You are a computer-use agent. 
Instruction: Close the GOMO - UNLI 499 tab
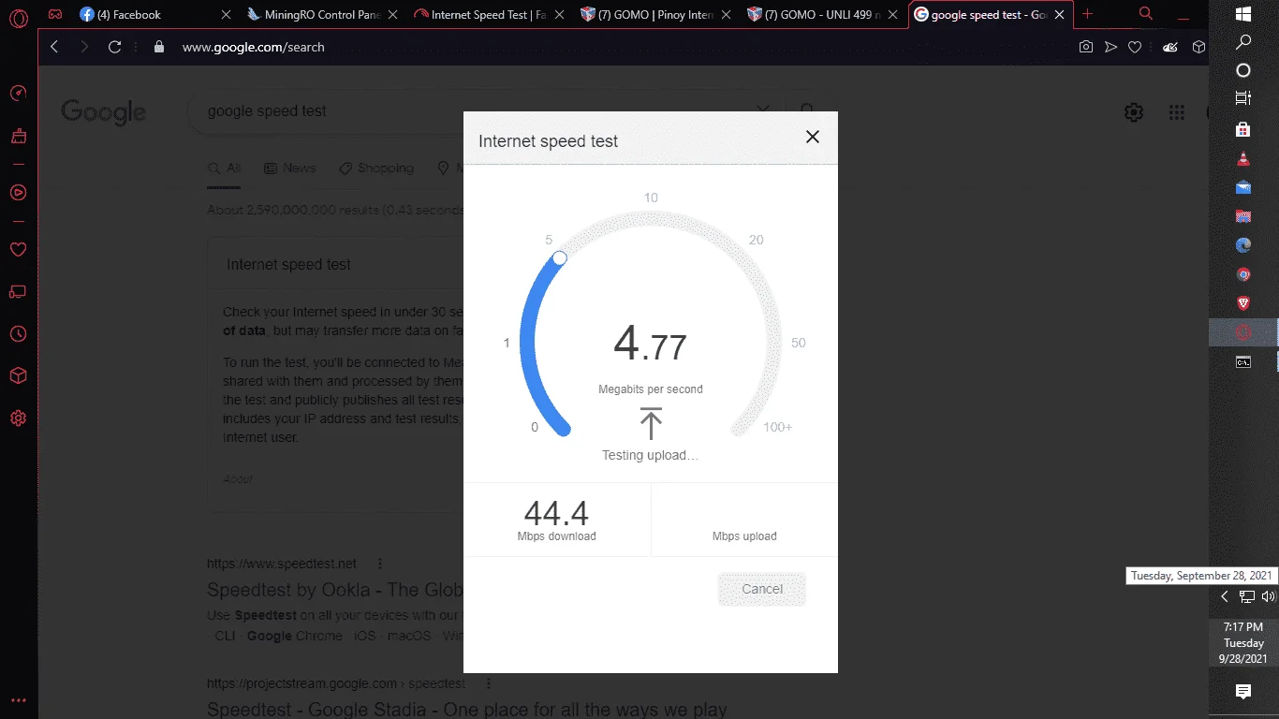894,15
